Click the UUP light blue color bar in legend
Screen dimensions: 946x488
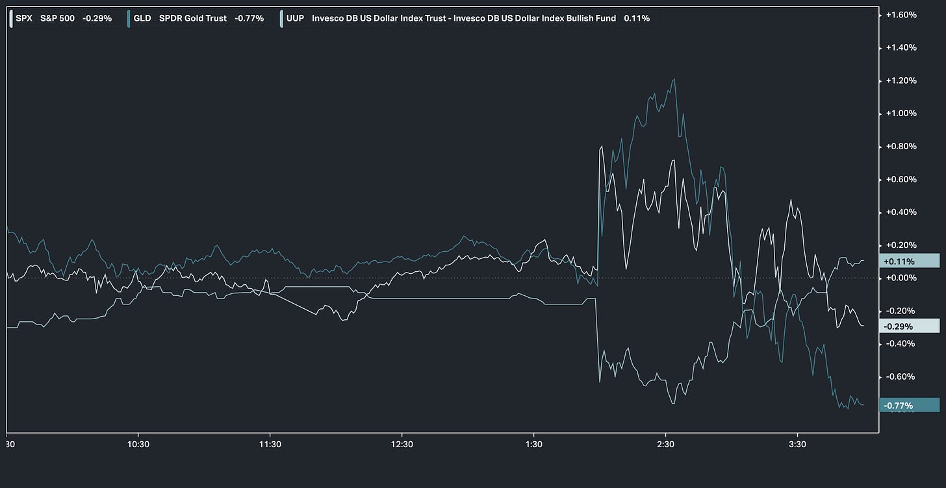pos(281,18)
